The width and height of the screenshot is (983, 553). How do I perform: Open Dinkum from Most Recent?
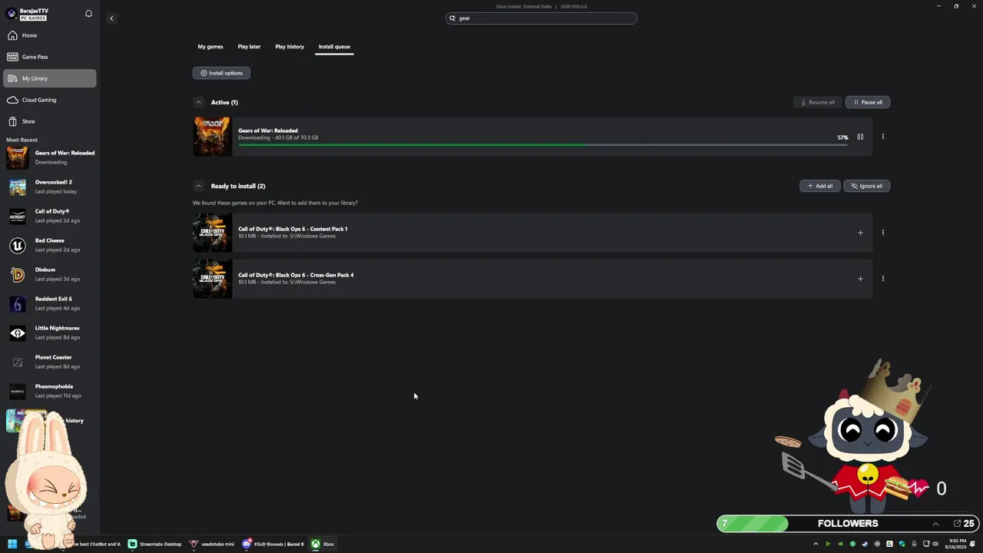point(51,274)
